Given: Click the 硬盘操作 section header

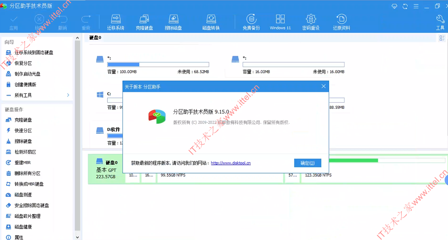Looking at the screenshot, I should click(14, 110).
